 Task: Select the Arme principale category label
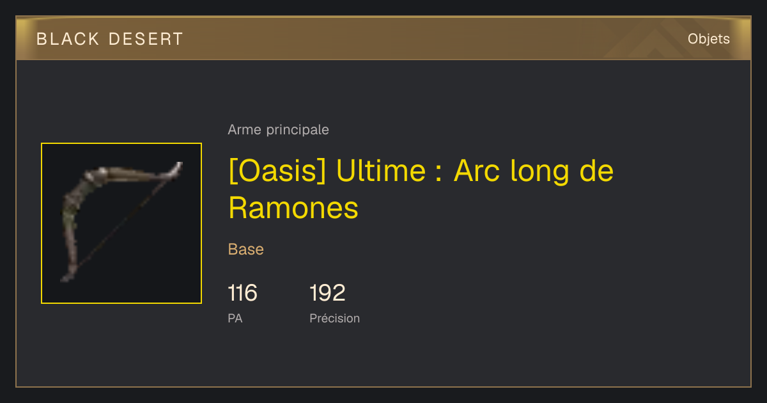pyautogui.click(x=278, y=130)
